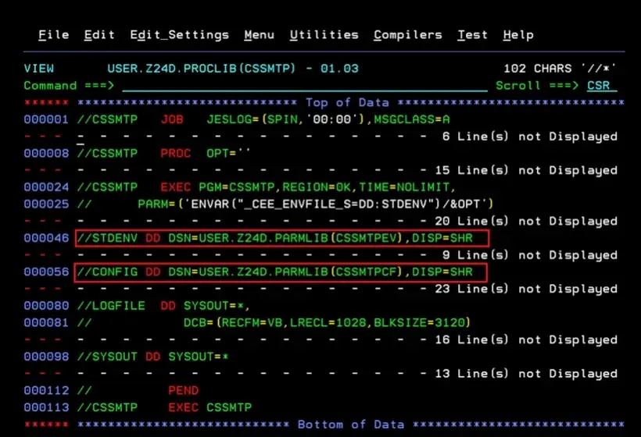Click the '102 CHARS' message text

click(x=538, y=69)
